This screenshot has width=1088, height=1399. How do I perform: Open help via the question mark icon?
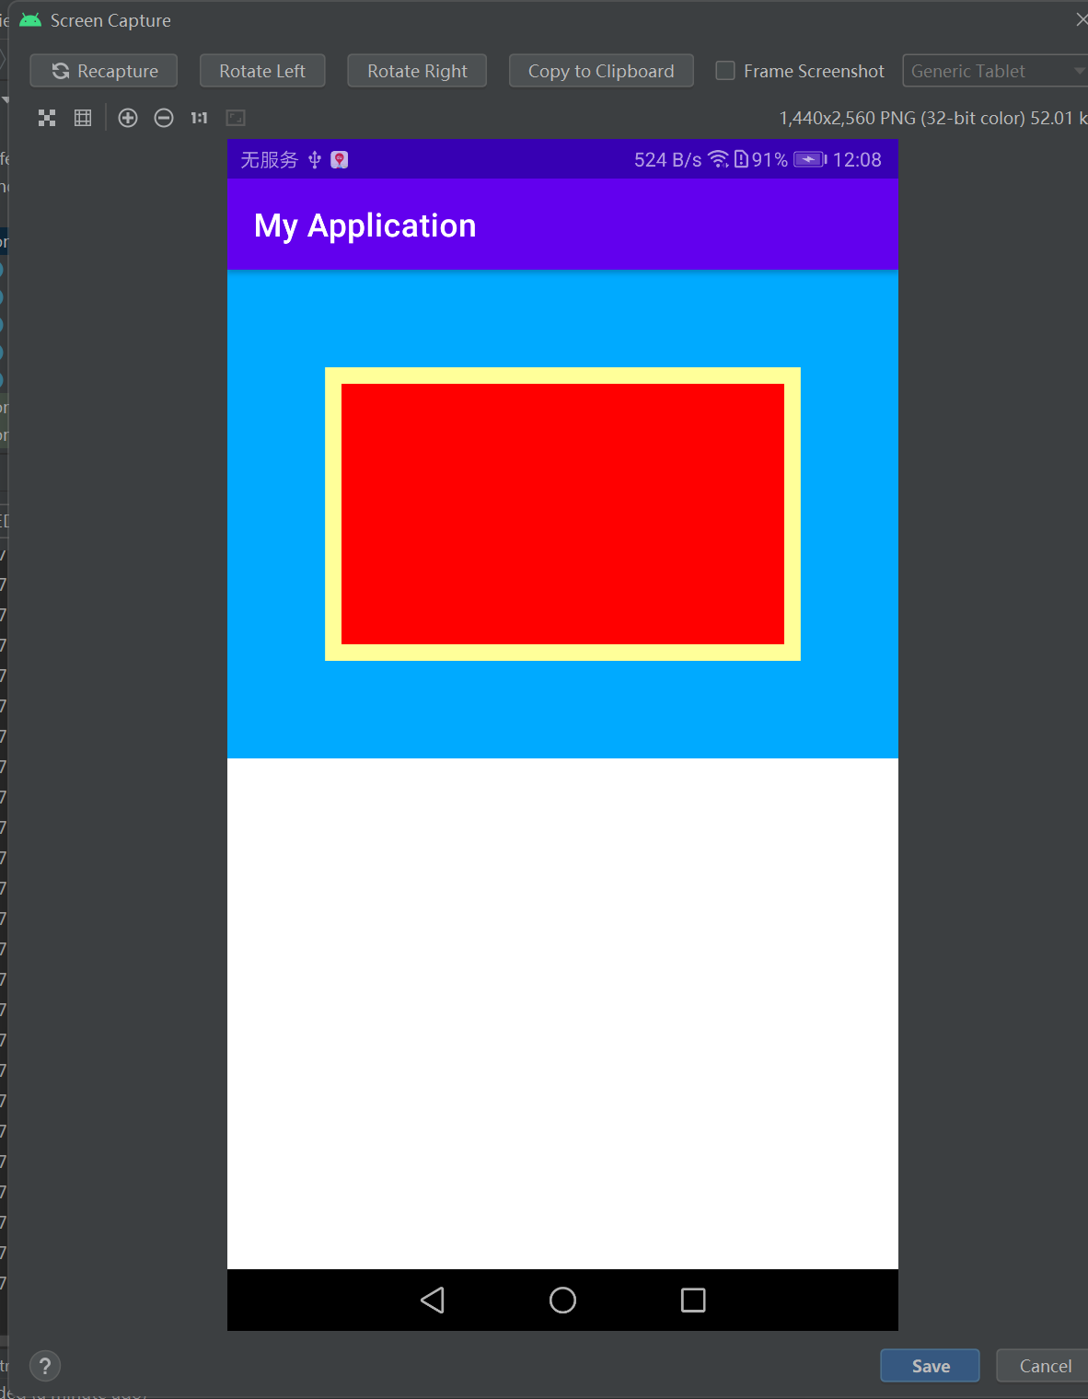tap(45, 1366)
